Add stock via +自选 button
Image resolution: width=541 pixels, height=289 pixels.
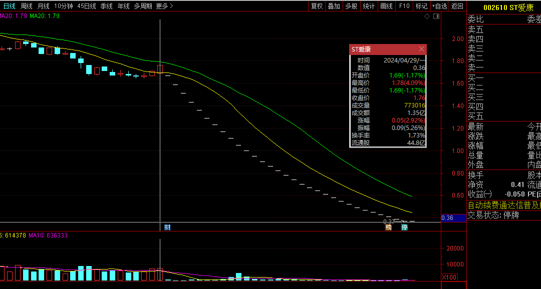pos(439,6)
